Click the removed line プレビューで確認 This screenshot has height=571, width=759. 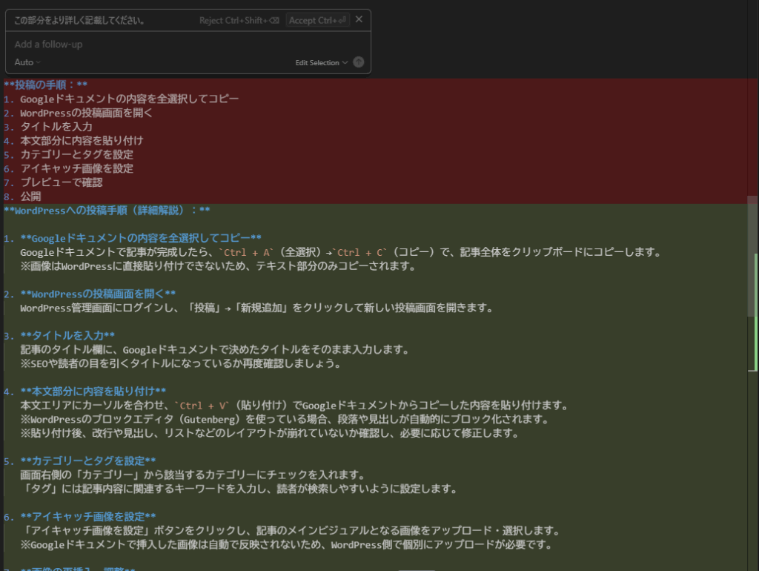[61, 182]
